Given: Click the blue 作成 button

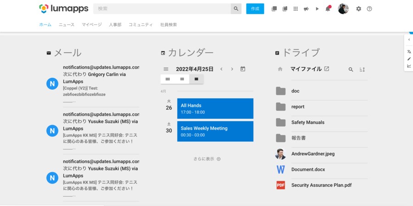Looking at the screenshot, I should coord(255,9).
